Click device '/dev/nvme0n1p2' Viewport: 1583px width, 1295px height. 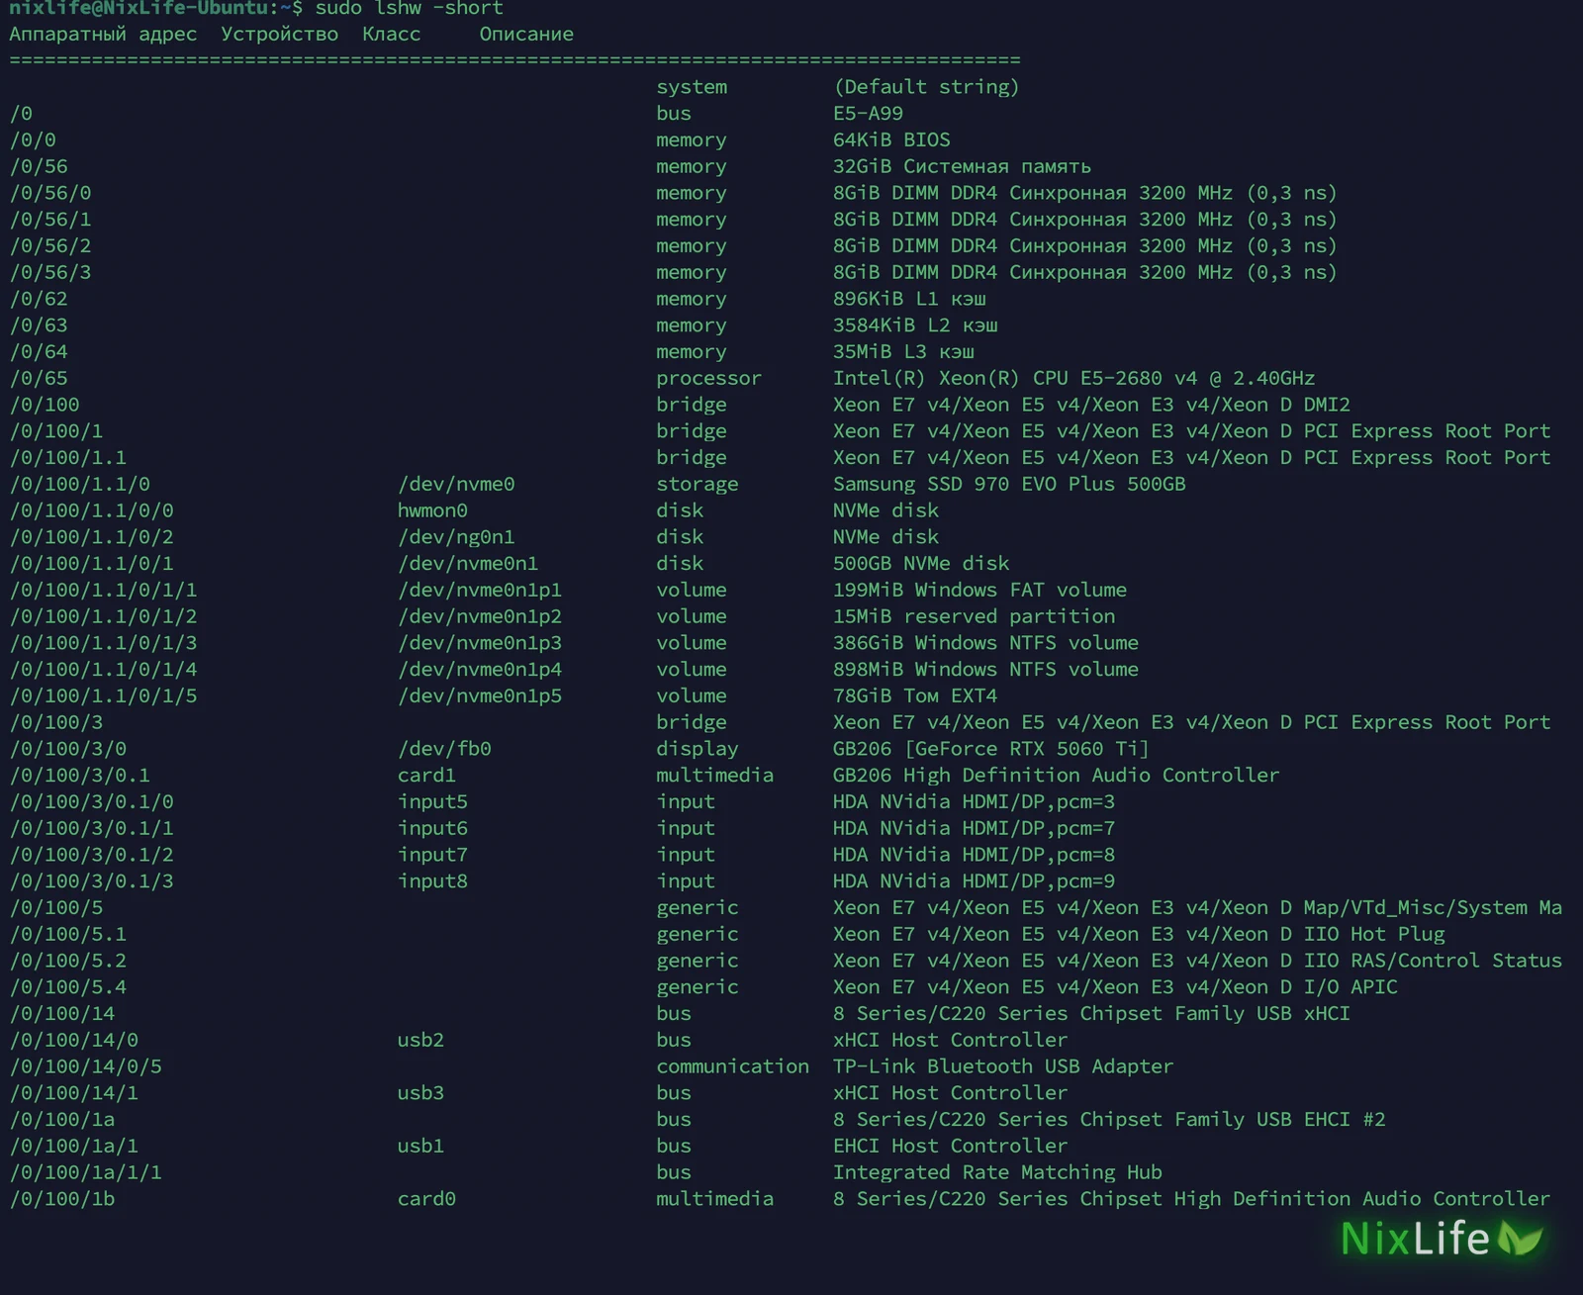(x=480, y=616)
